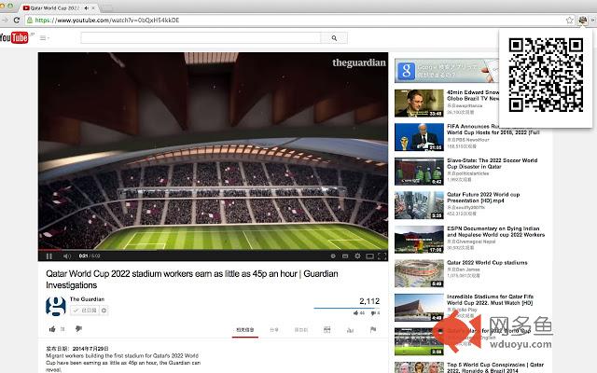Viewport: 597px width, 373px height.
Task: Open the guide menu beside YouTube logo
Action: coord(44,37)
